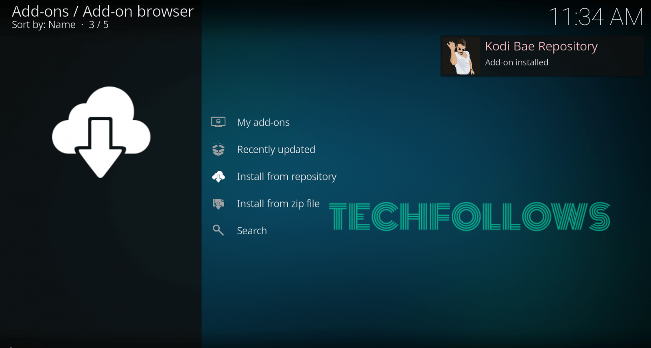Click the My add-ons monitor icon
The height and width of the screenshot is (348, 651).
pos(218,122)
